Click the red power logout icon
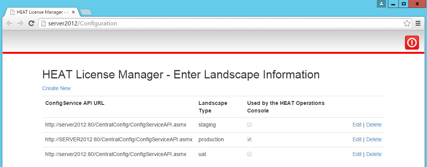This screenshot has width=427, height=167. pyautogui.click(x=412, y=43)
